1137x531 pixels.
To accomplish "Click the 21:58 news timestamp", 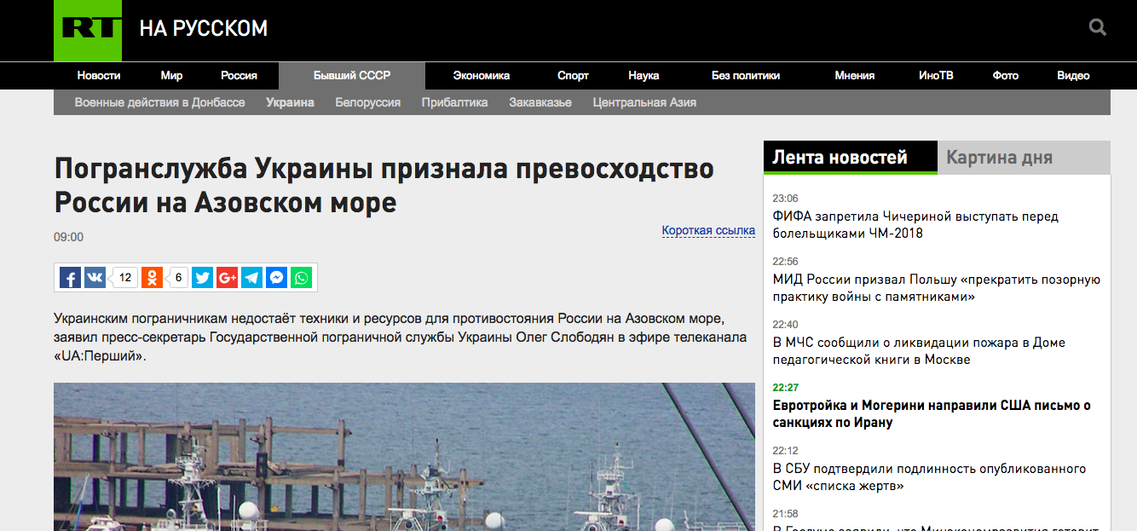I will pyautogui.click(x=785, y=514).
